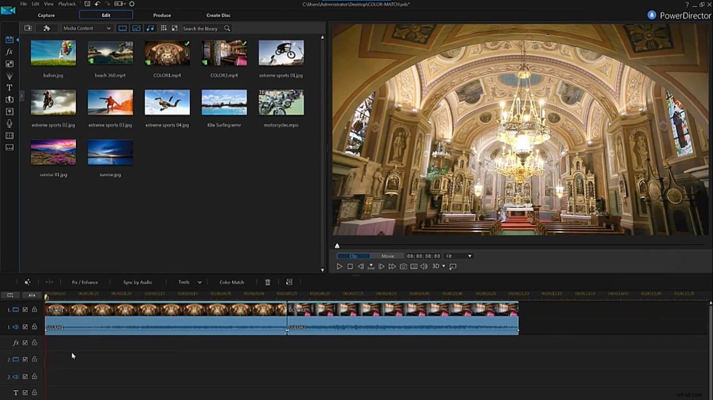The image size is (713, 400).
Task: Take a snapshot with the camera icon
Action: point(403,266)
